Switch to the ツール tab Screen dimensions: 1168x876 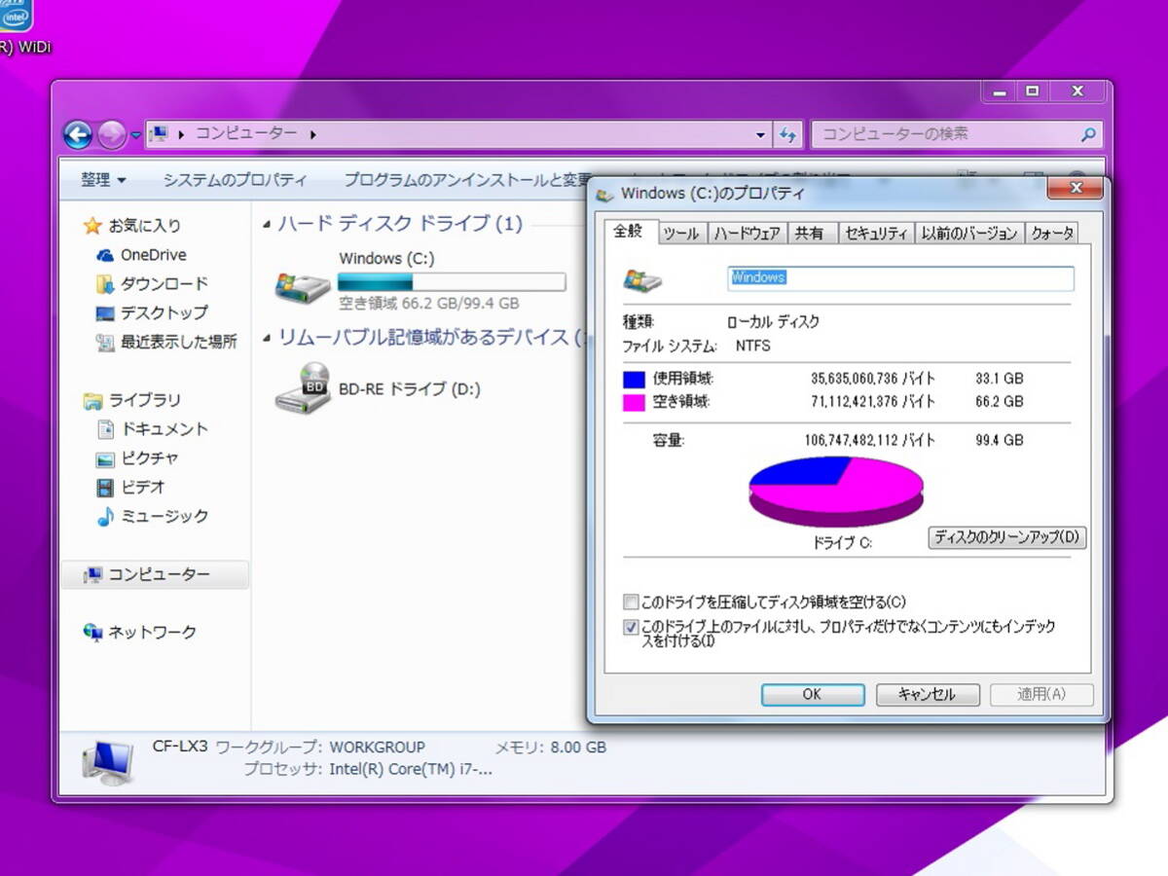680,234
